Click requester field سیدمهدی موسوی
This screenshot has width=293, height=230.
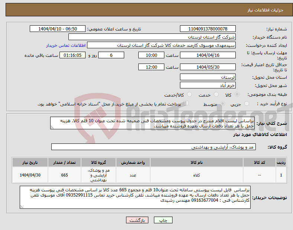tap(161, 45)
